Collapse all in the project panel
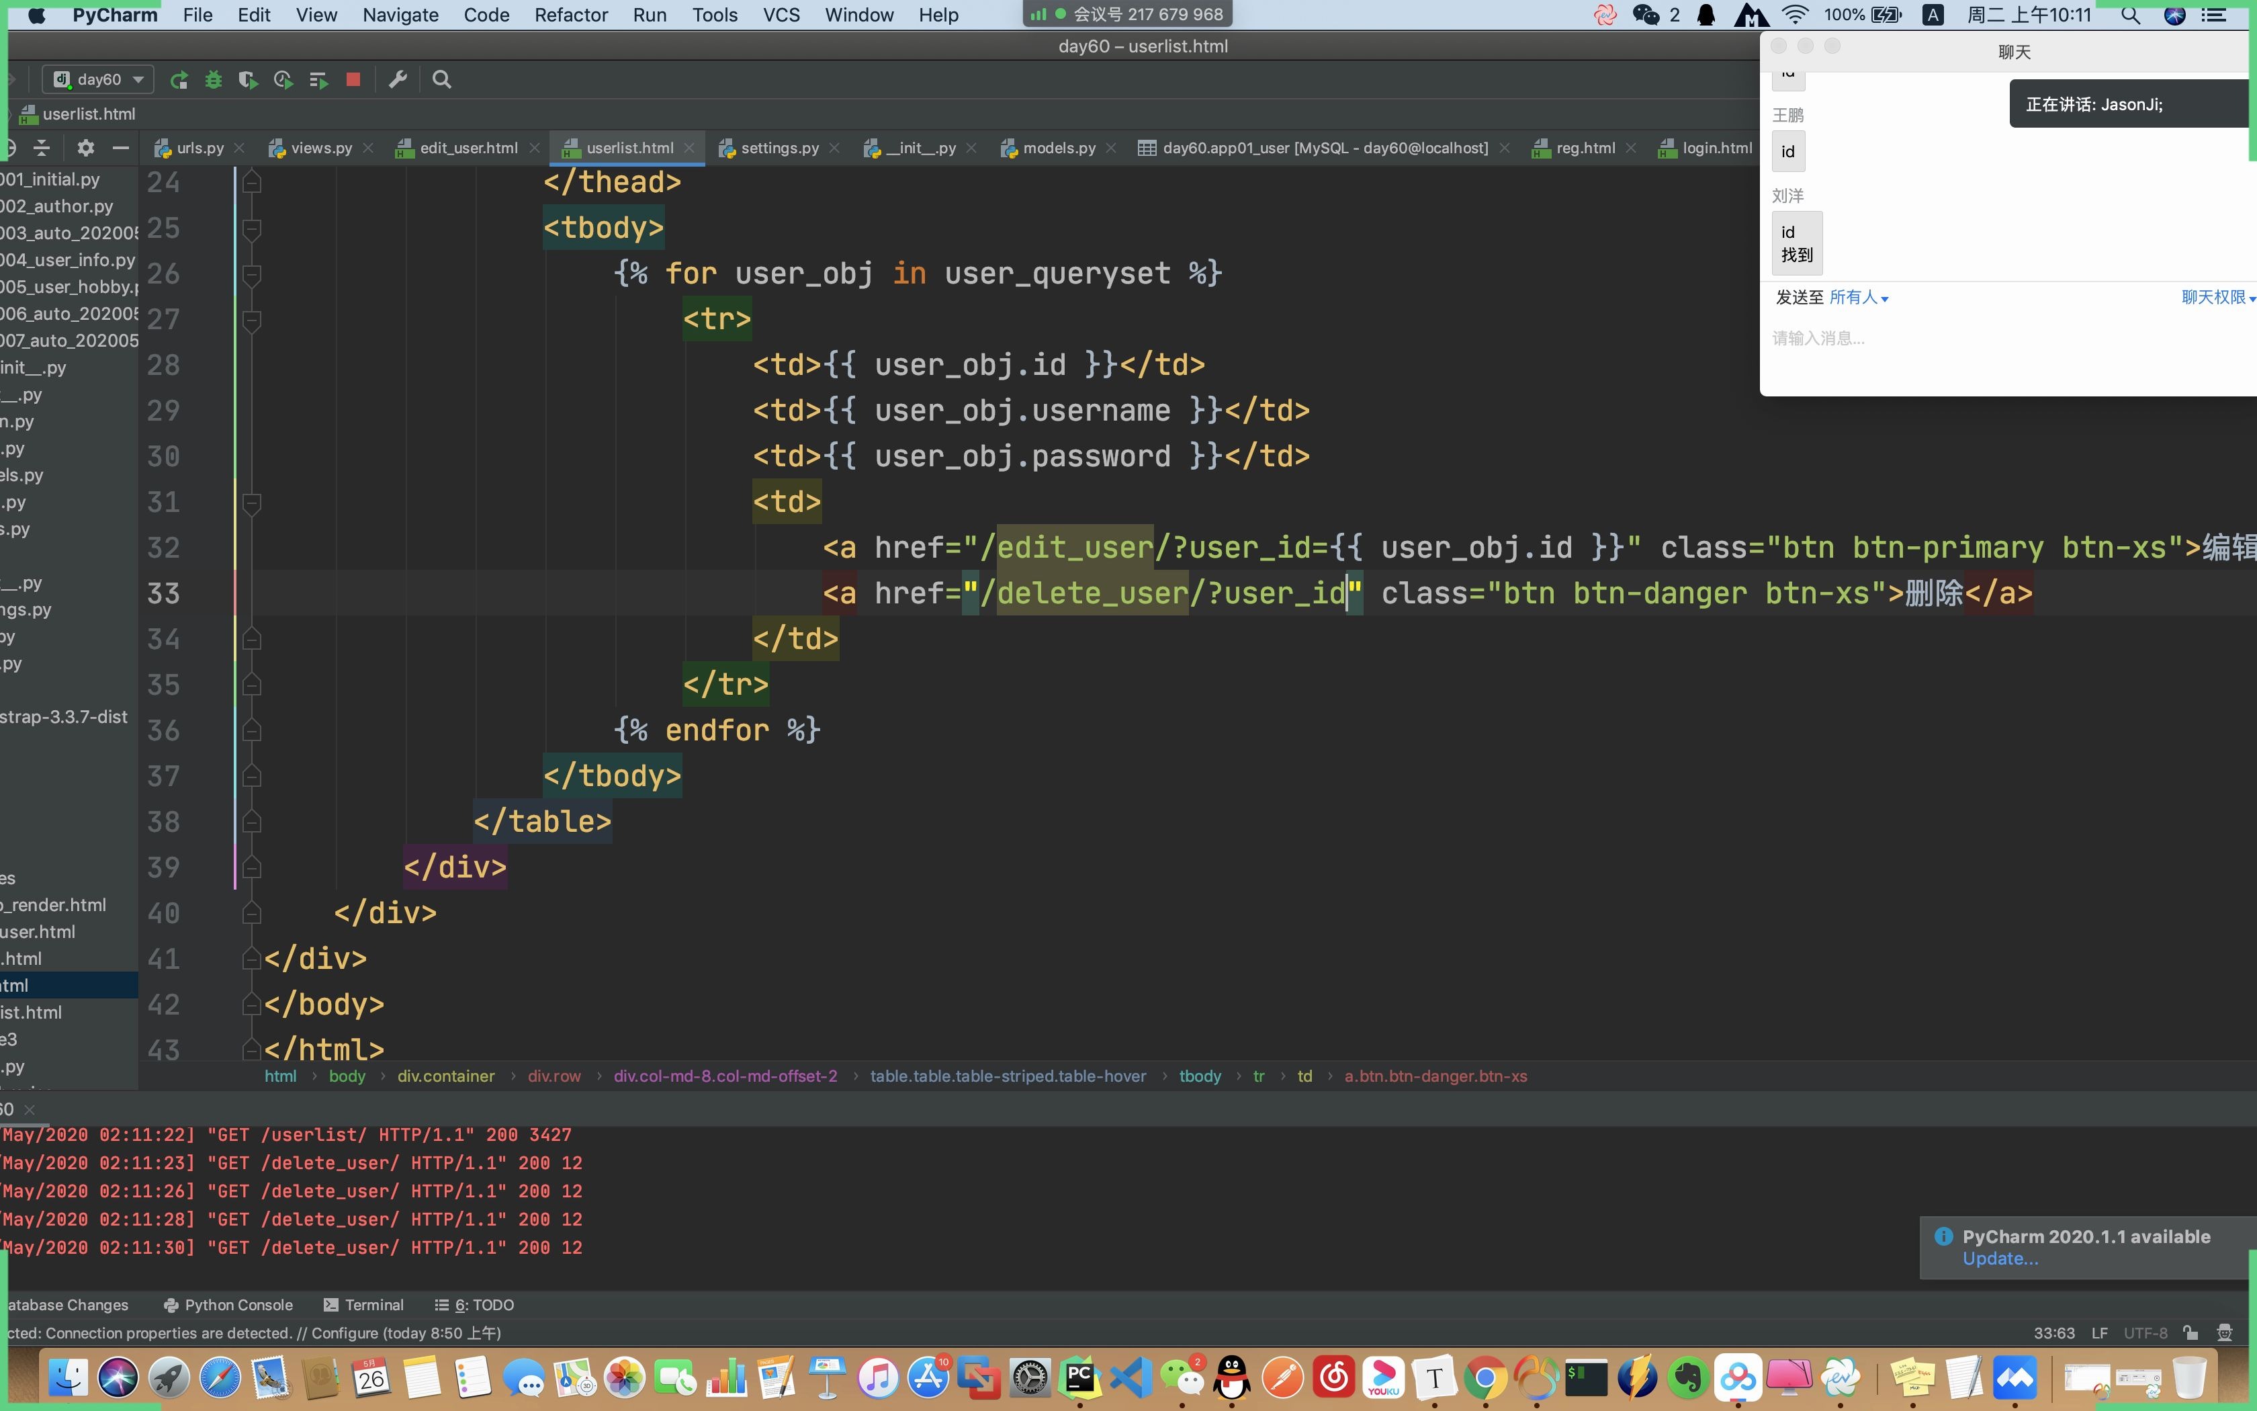This screenshot has height=1411, width=2257. tap(42, 148)
